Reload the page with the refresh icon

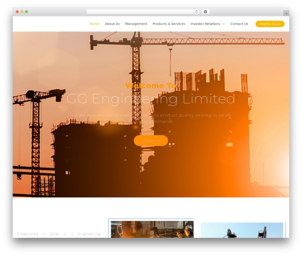196,11
